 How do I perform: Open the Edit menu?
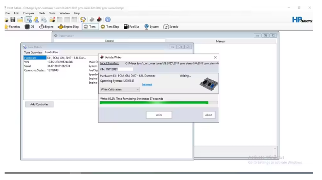[16, 13]
